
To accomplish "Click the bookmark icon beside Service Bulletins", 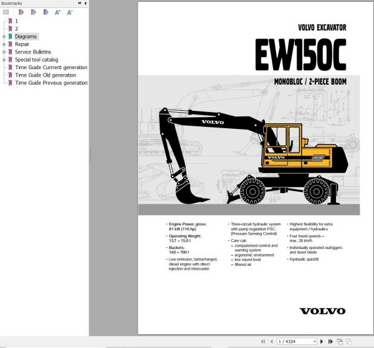I will pos(10,52).
